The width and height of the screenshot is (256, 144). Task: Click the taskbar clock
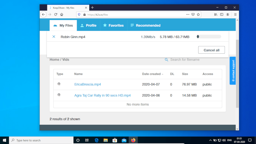pyautogui.click(x=239, y=140)
